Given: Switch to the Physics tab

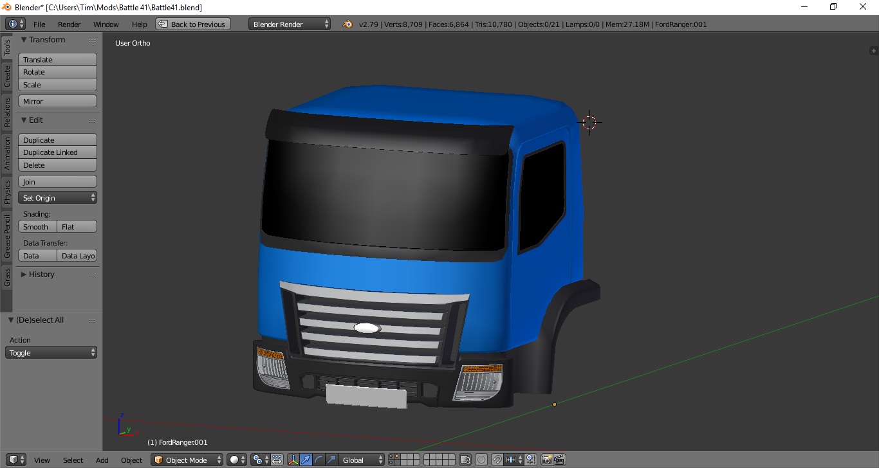Looking at the screenshot, I should click(7, 192).
